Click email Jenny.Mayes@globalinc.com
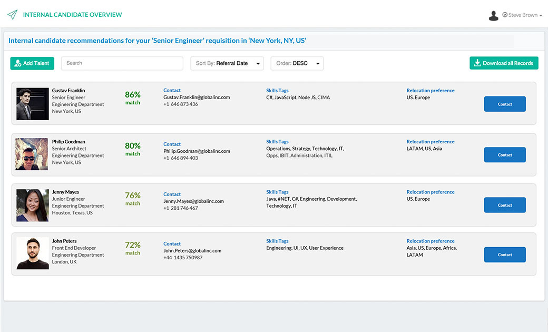This screenshot has width=548, height=332. (193, 201)
